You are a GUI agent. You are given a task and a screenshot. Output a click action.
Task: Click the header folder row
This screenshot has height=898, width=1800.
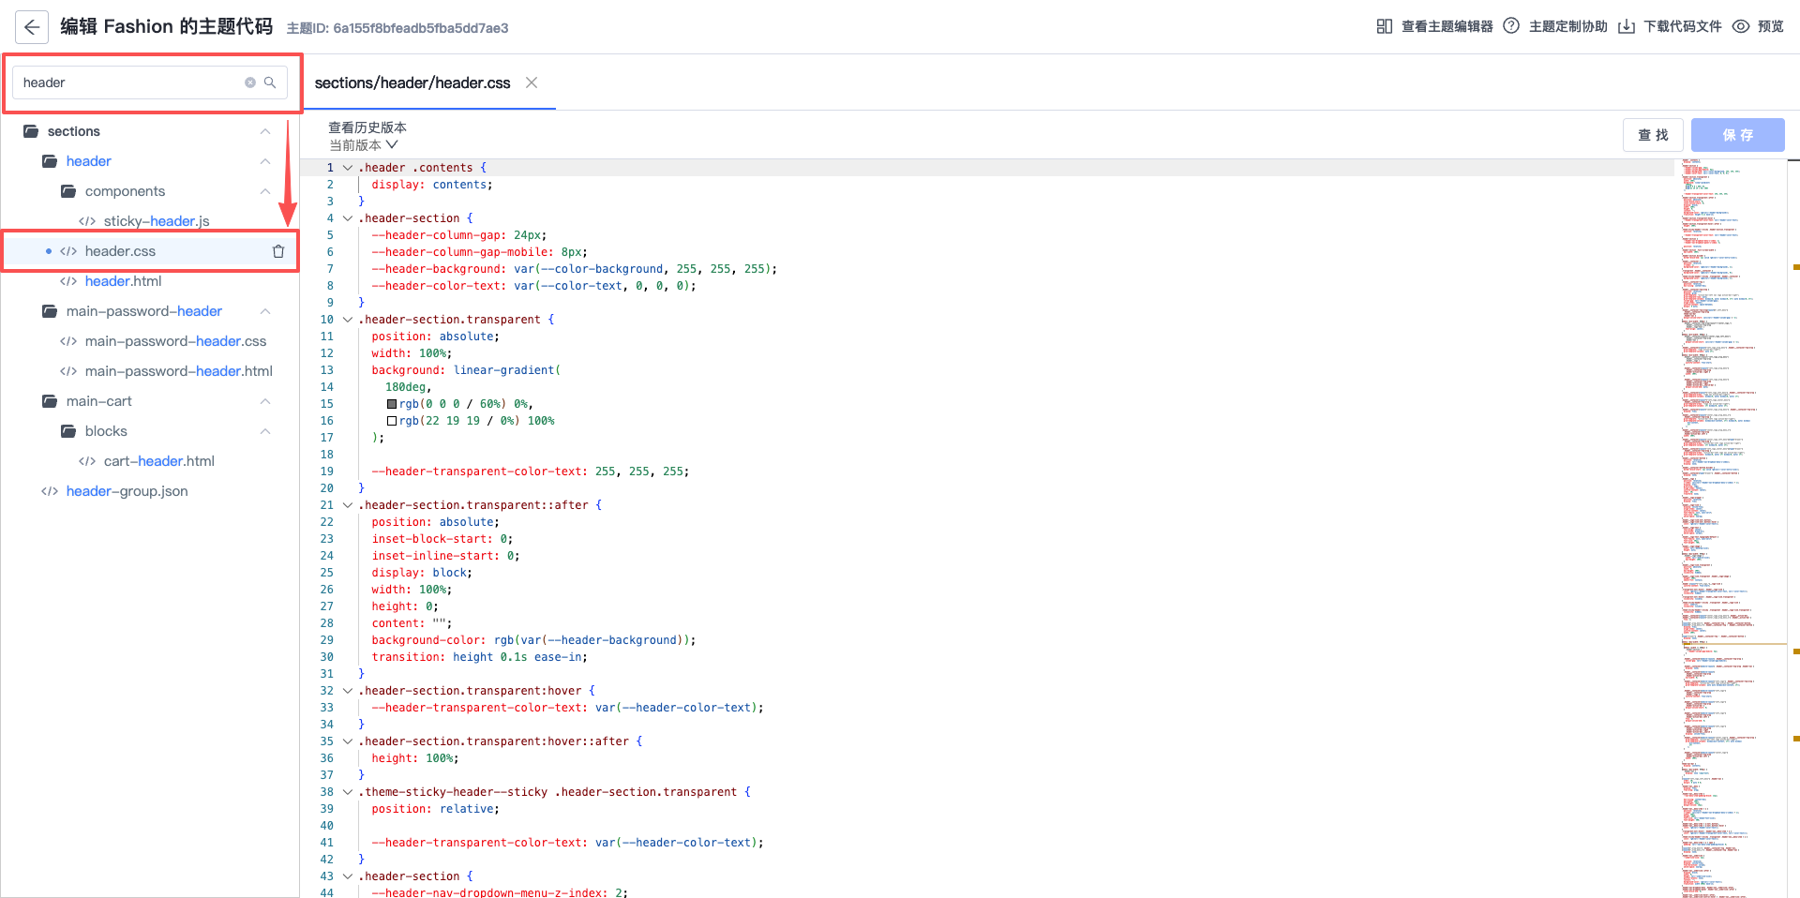pos(150,161)
